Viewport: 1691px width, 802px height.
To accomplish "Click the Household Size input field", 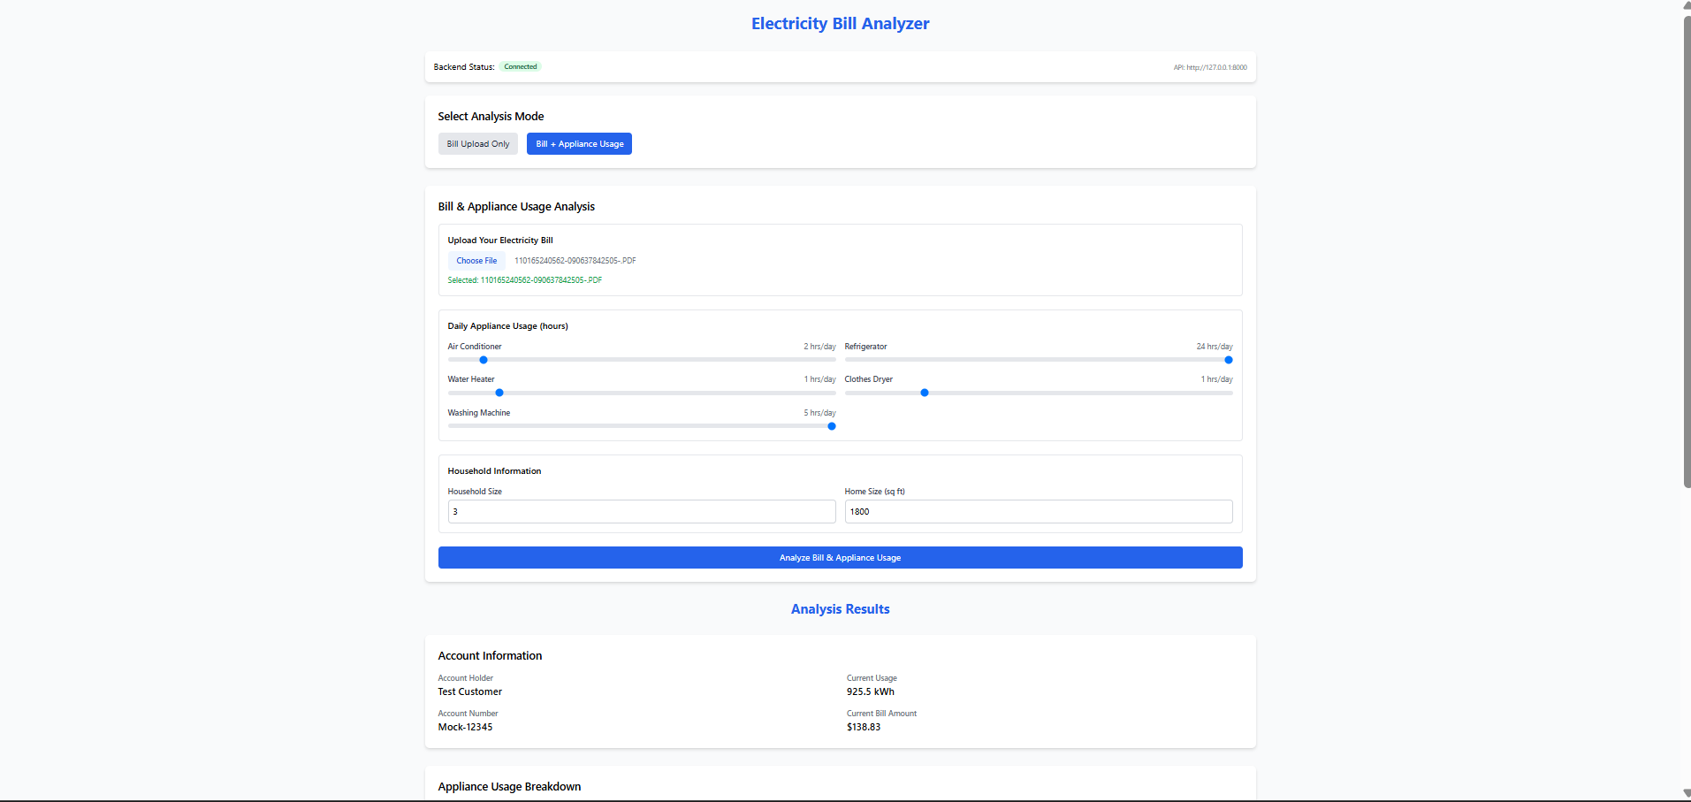I will [641, 511].
